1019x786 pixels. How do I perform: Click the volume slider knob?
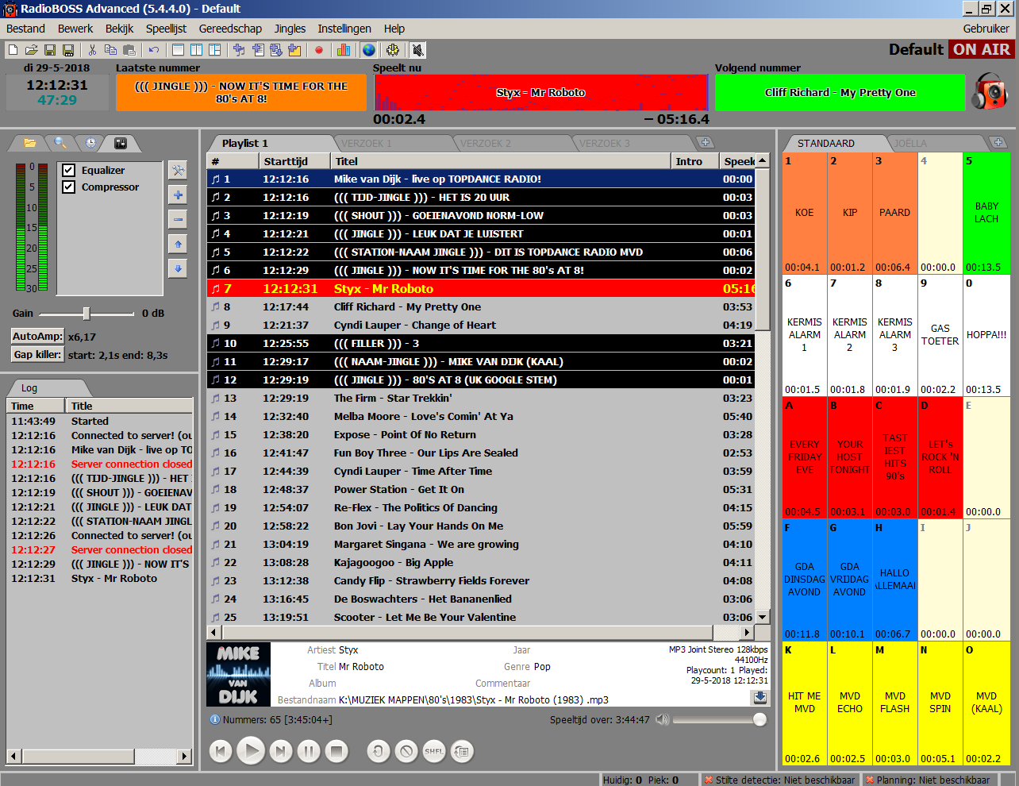[x=759, y=719]
